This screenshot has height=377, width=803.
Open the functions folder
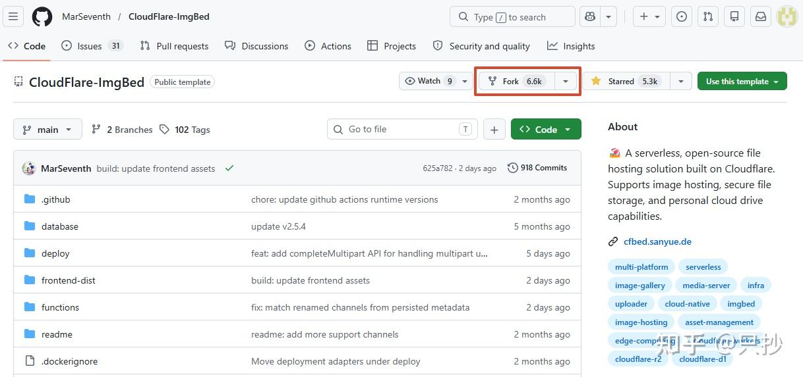point(60,307)
